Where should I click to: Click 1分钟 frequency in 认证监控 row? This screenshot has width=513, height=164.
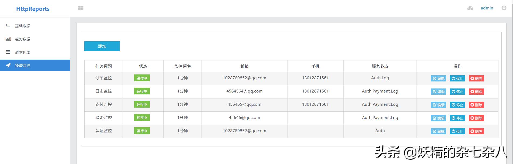pos(182,131)
